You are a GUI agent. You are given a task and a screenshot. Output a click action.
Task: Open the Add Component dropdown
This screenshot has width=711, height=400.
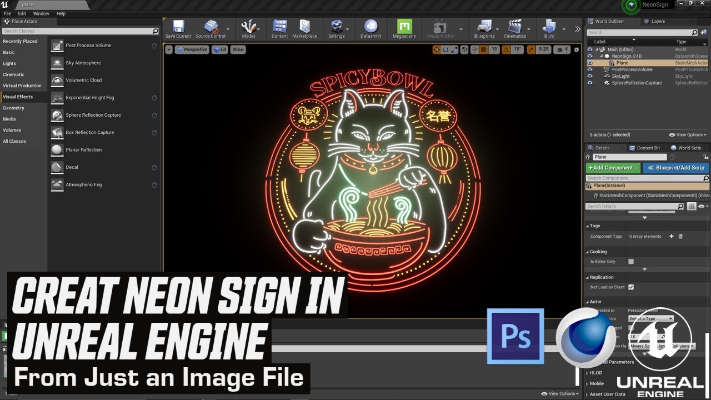pyautogui.click(x=614, y=168)
